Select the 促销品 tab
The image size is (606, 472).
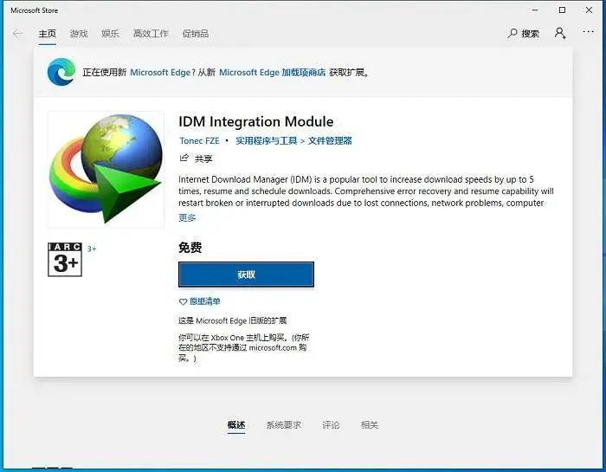[x=196, y=34]
